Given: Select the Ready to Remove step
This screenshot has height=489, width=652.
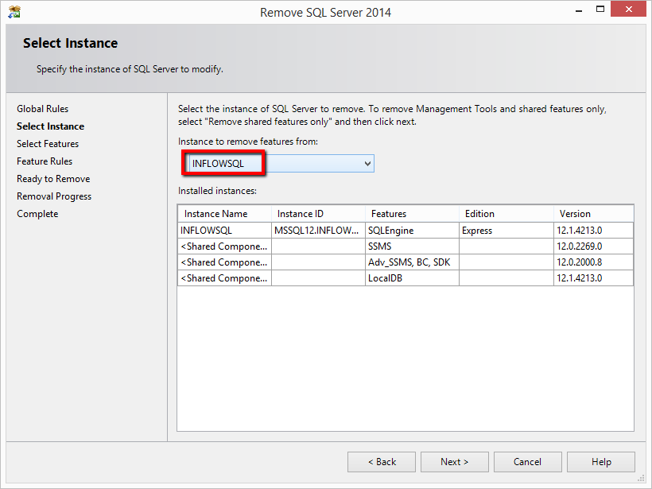Looking at the screenshot, I should [x=53, y=179].
